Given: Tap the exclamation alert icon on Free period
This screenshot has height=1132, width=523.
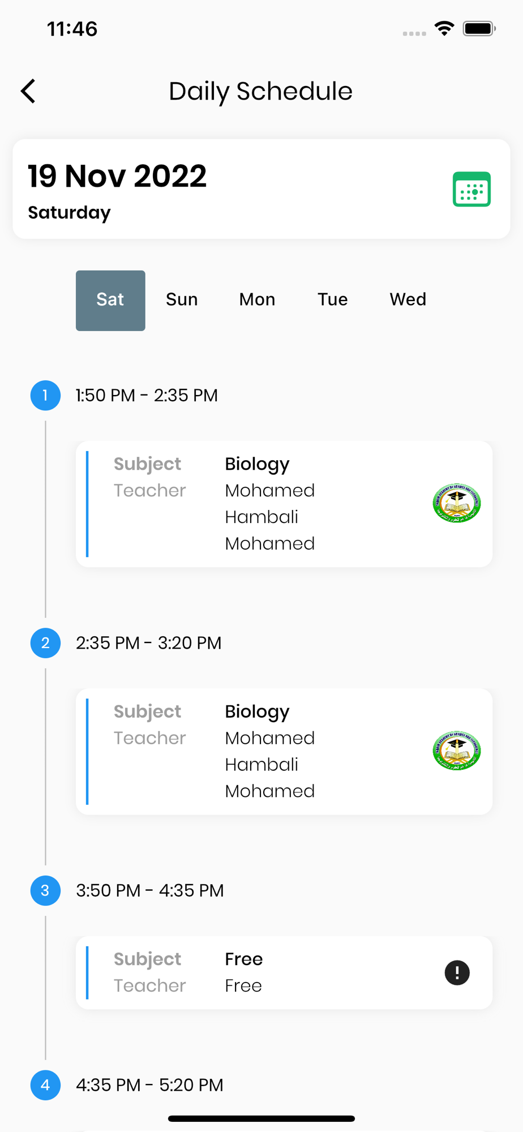Looking at the screenshot, I should (457, 973).
